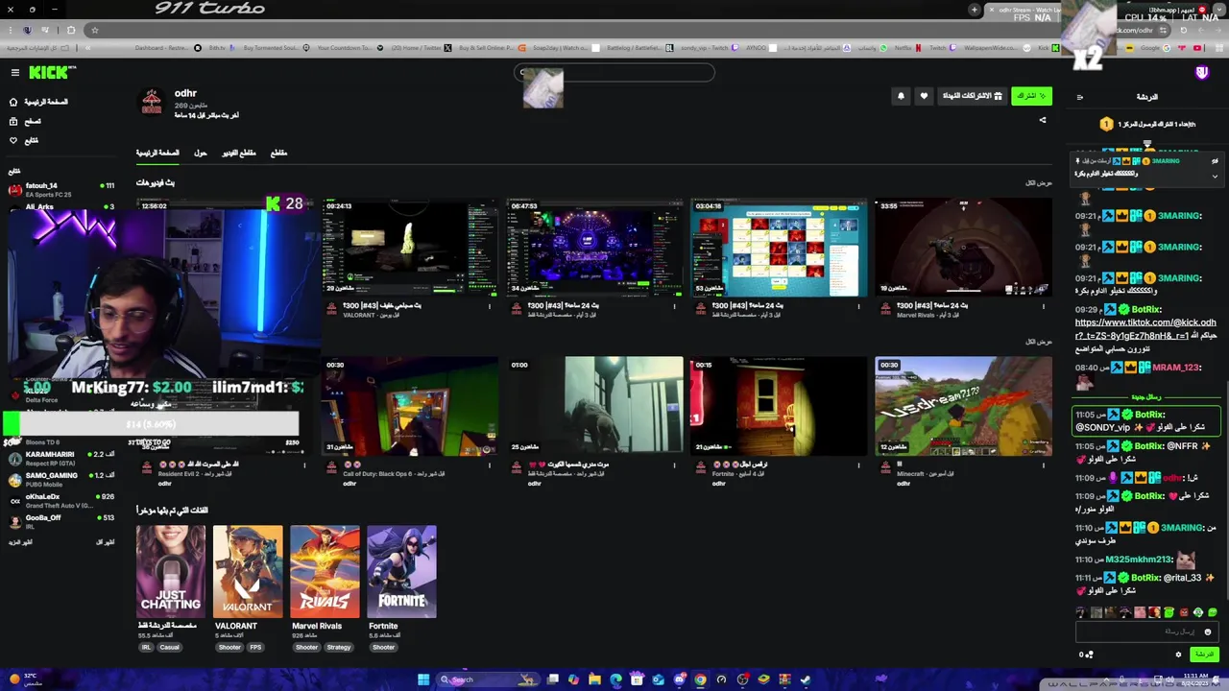Open the Call of Duty Black Ops 6 clip
The width and height of the screenshot is (1229, 691).
click(410, 406)
